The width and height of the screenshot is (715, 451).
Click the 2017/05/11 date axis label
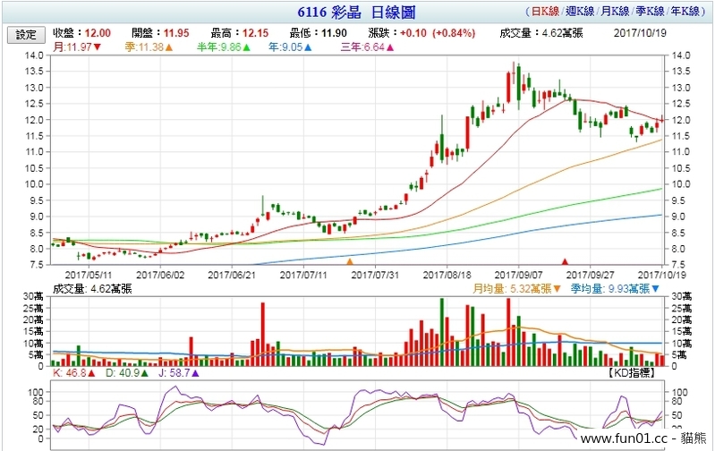pos(89,275)
